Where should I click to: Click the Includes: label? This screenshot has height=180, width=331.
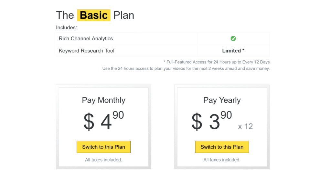[66, 28]
